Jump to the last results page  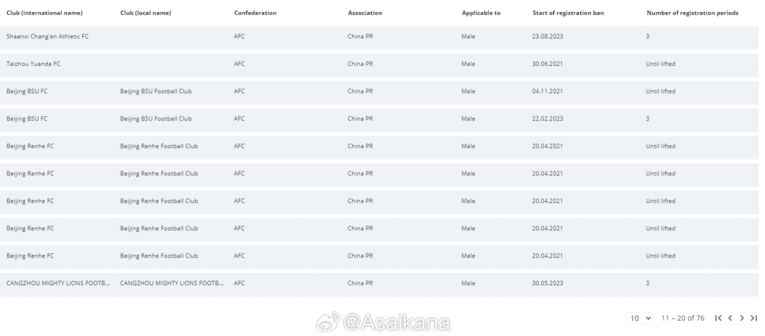754,318
